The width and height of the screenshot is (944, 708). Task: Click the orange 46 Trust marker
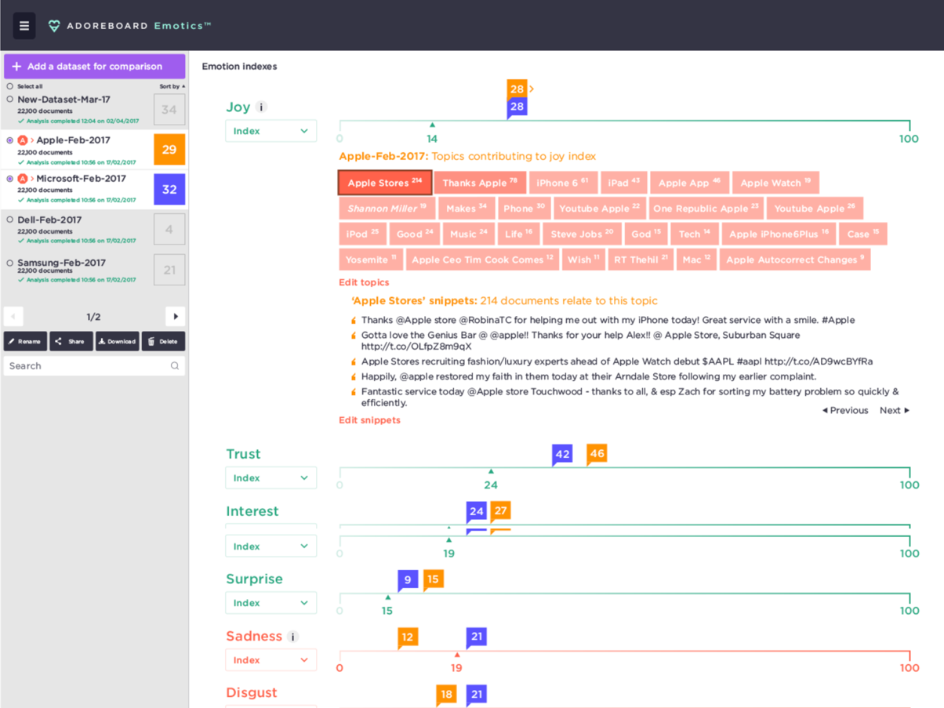click(597, 454)
